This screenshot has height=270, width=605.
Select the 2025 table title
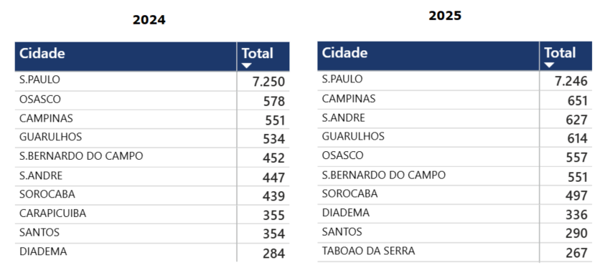click(x=445, y=16)
